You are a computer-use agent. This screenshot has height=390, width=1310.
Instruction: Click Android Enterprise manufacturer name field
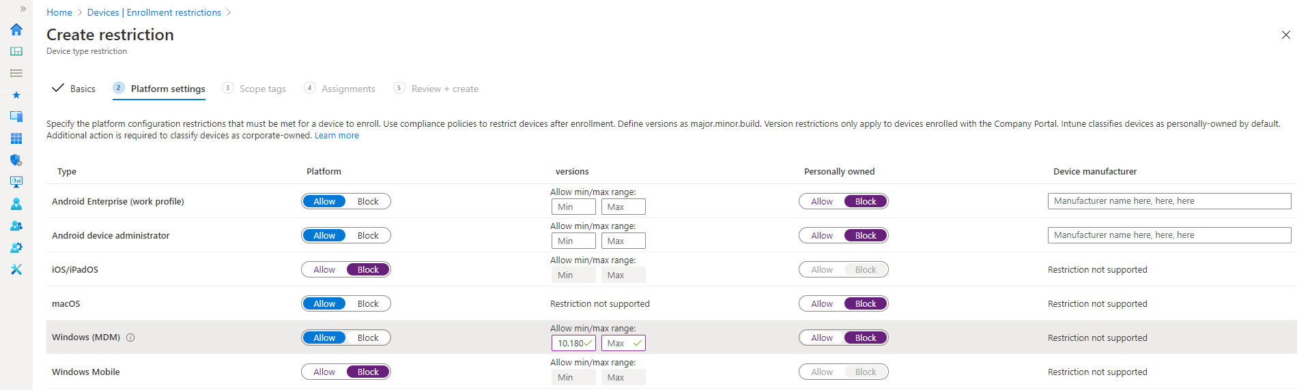[1169, 201]
